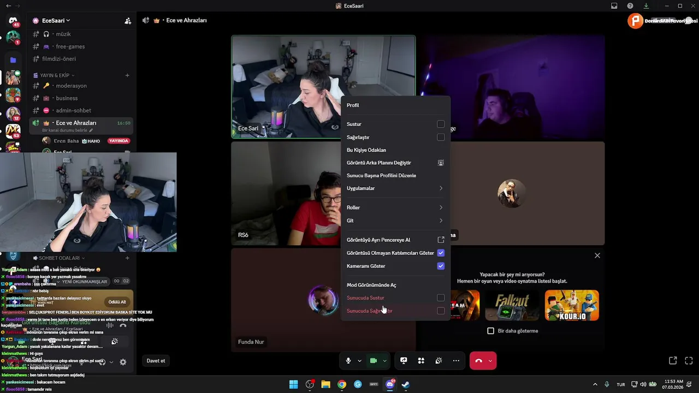The image size is (699, 393).
Task: Collapse the YAYIN & EKİP category
Action: click(x=57, y=75)
